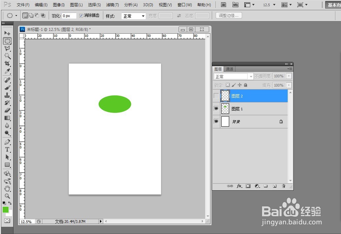Delete layer trash button
Viewport: 341px width, 234px height.
point(283,186)
